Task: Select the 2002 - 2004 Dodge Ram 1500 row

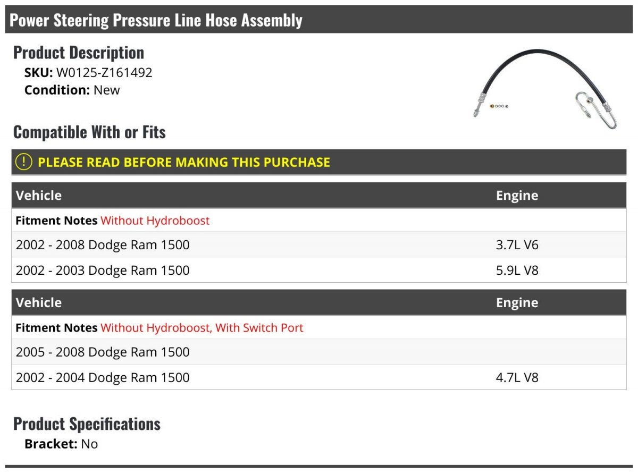Action: click(x=319, y=378)
